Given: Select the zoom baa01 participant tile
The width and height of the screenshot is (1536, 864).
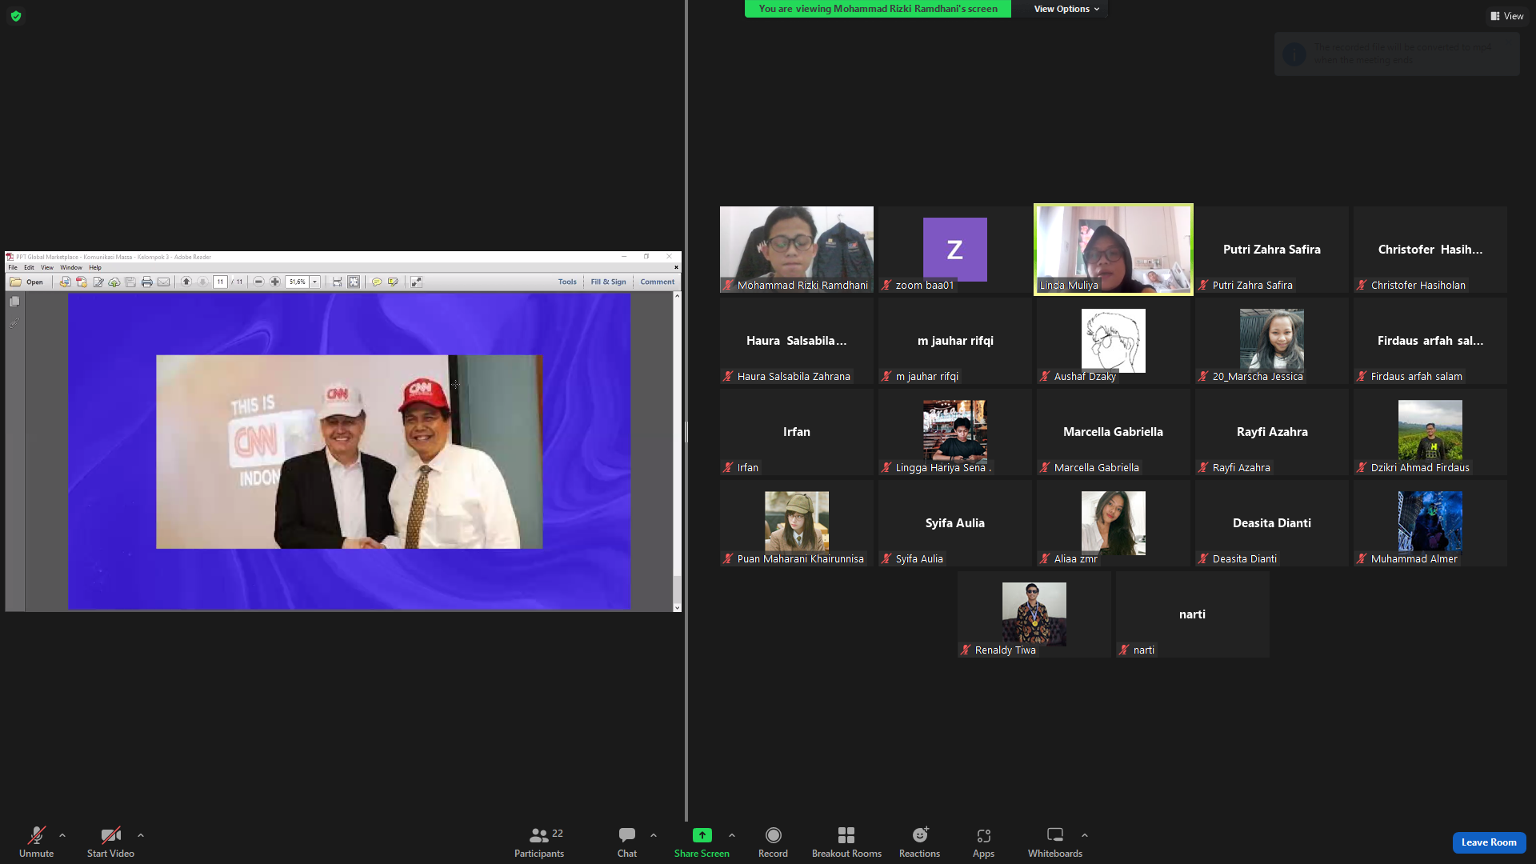Looking at the screenshot, I should tap(955, 250).
